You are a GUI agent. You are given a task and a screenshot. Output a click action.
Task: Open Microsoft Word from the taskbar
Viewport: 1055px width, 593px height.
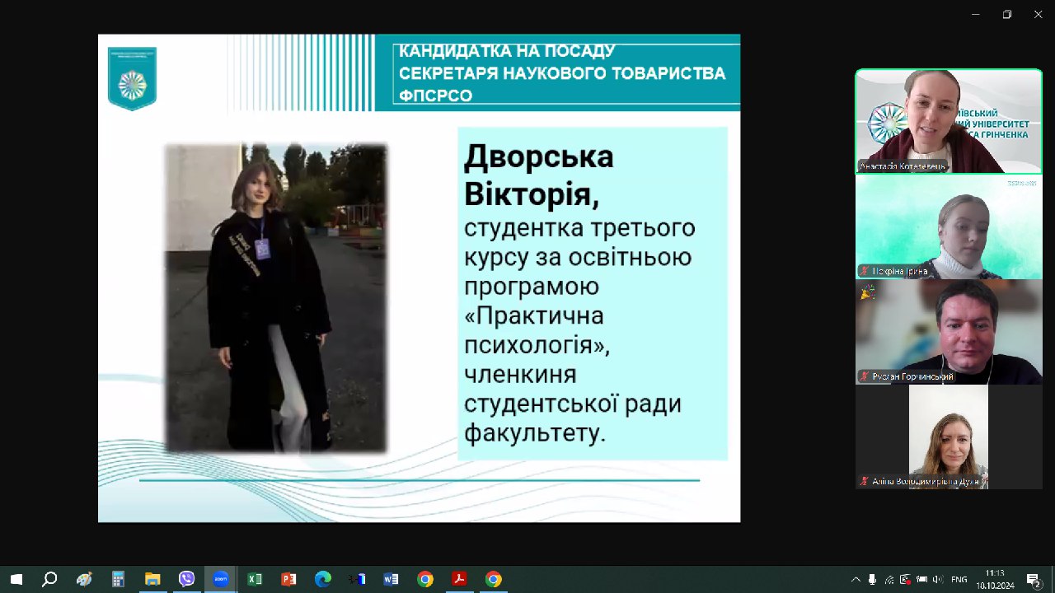391,581
